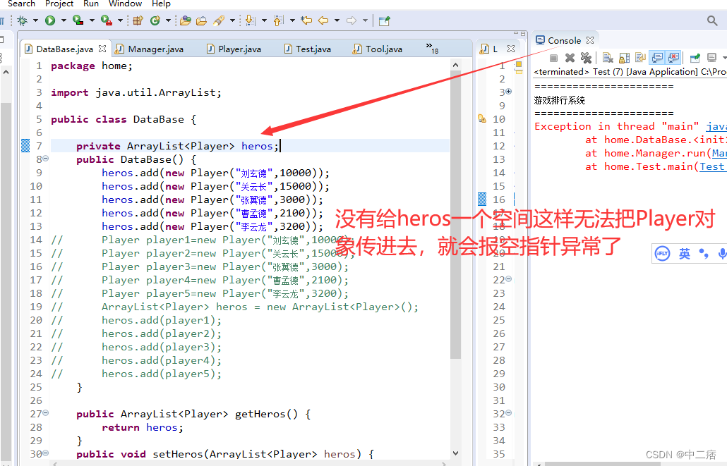Click the Terminate square in Console toolbar
Screen dimensions: 727x466
[553, 58]
